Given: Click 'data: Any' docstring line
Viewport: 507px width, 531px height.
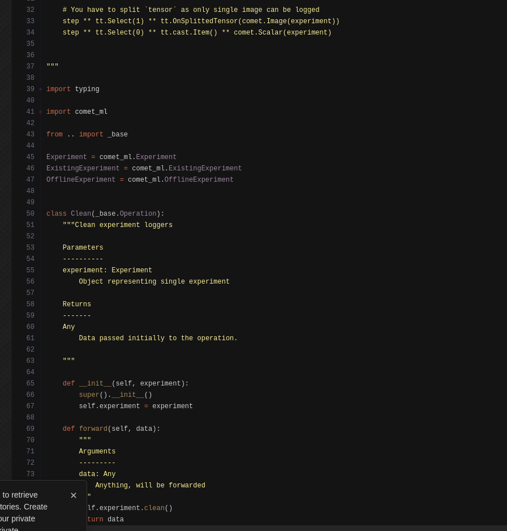Looking at the screenshot, I should coord(97,474).
